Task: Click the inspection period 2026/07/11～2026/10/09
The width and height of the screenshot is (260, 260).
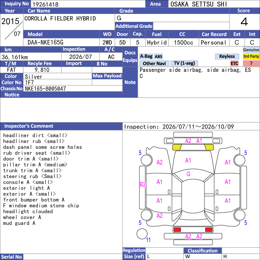Action: (x=198, y=127)
